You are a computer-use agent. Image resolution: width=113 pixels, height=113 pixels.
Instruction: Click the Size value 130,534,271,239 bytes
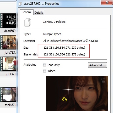64,48
